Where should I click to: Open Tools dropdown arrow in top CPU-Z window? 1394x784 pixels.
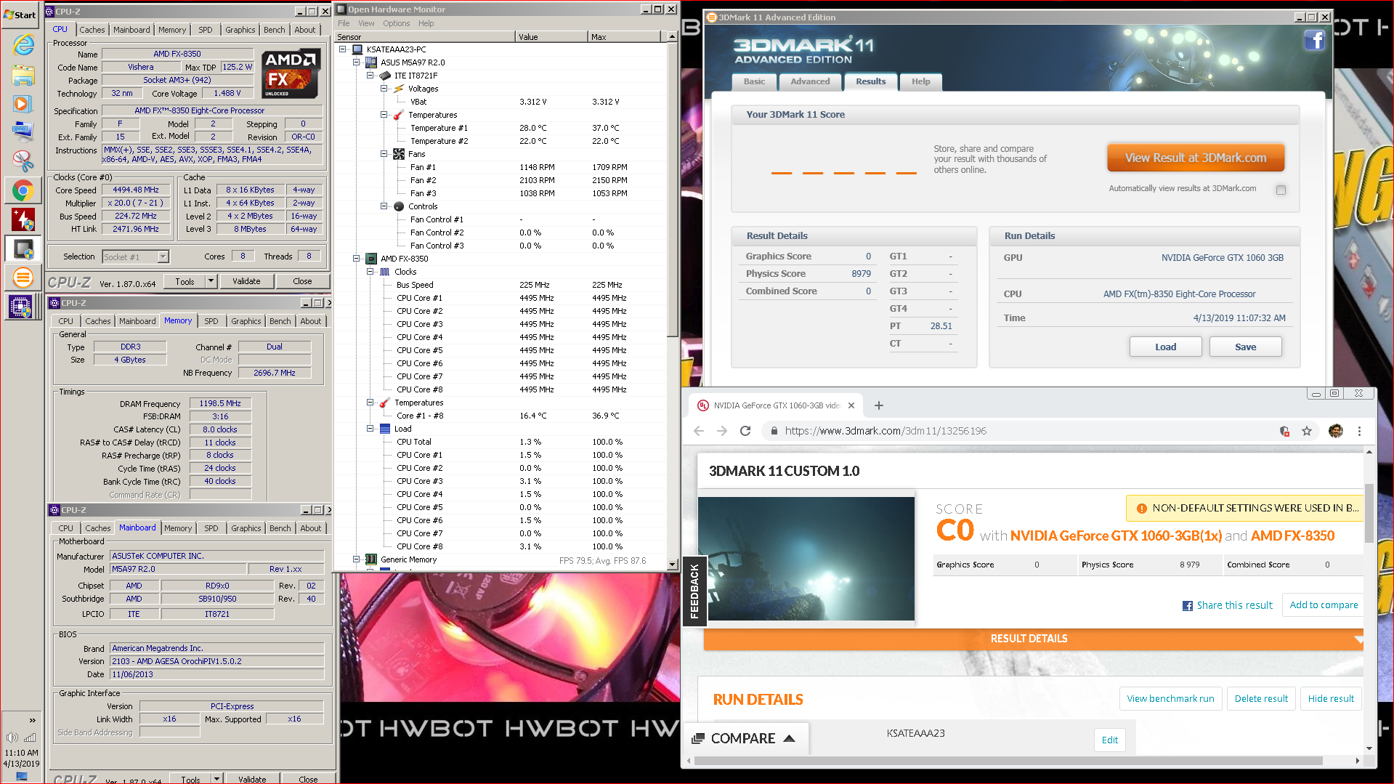point(211,281)
